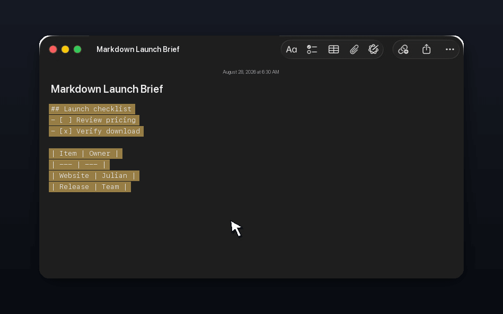
Task: Click the separator row '| --- | --- |'
Action: [x=79, y=165]
